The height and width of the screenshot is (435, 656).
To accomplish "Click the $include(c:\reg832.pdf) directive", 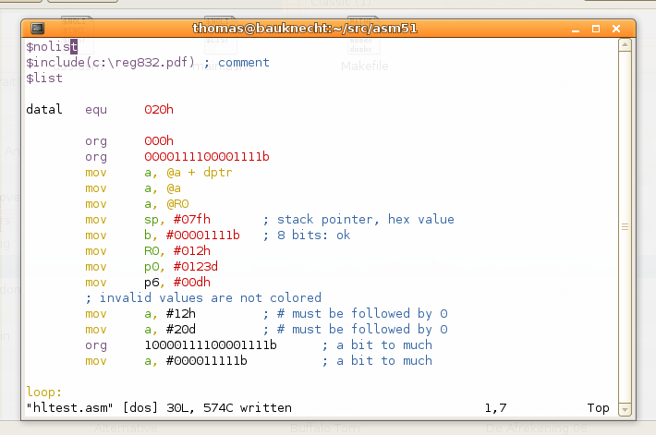I will [x=111, y=62].
